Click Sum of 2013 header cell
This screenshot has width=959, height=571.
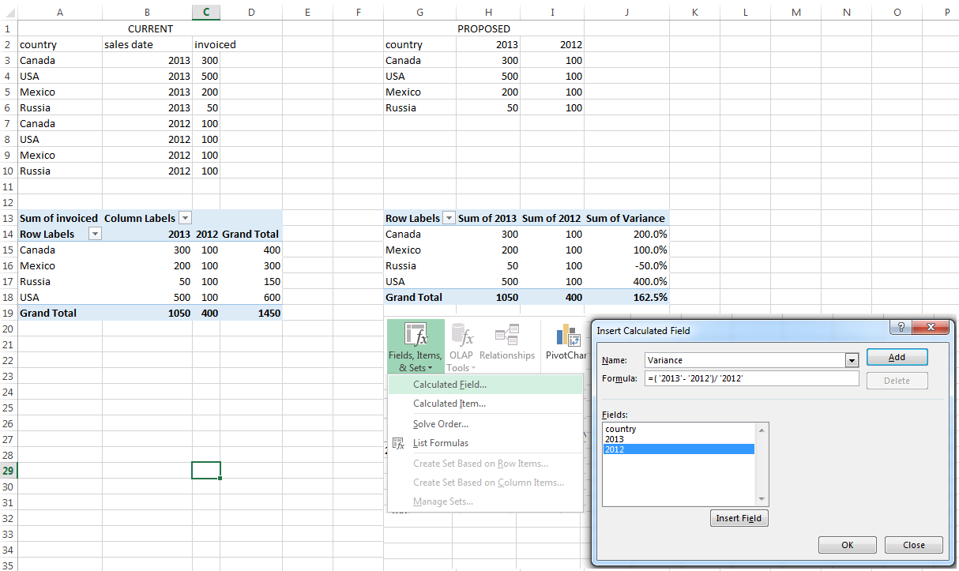click(488, 218)
